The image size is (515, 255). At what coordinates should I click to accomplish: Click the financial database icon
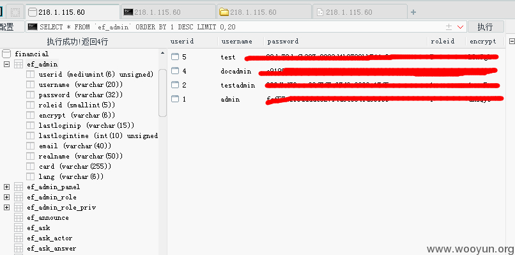(x=6, y=54)
